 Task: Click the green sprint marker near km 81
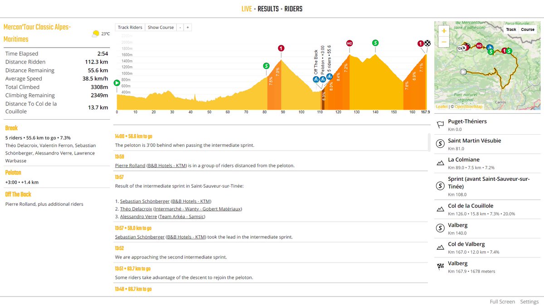coord(266,66)
